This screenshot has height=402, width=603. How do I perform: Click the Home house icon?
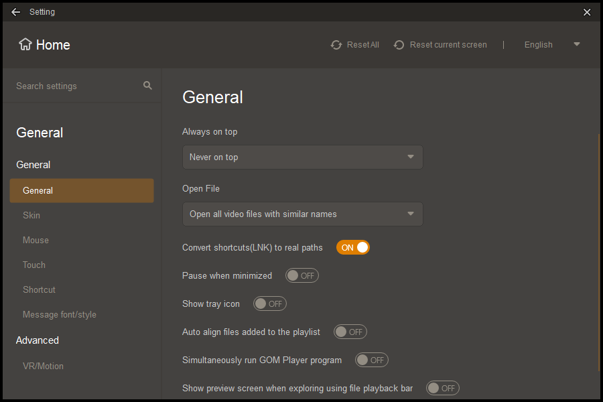tap(25, 45)
